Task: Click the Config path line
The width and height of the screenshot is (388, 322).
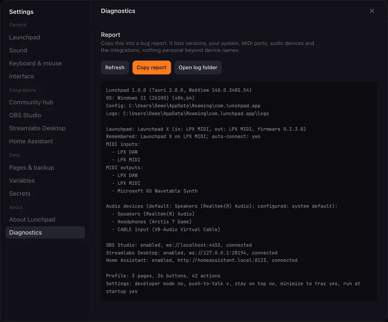Action: click(x=183, y=106)
